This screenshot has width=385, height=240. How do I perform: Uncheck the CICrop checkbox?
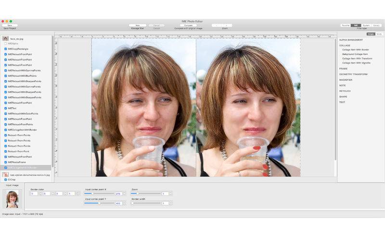tap(6, 180)
